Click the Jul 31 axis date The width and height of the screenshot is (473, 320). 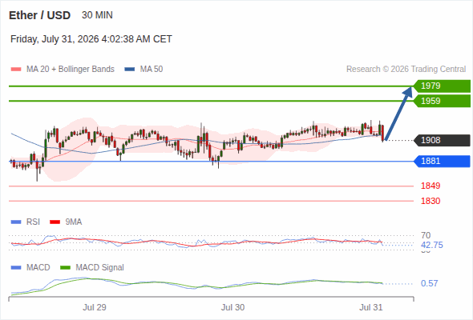tap(370, 307)
